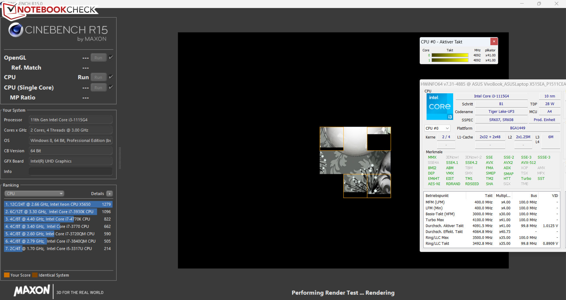Click the Prod. Einheit field in HWiNFO64
Viewport: 566px width, 300px height.
pyautogui.click(x=544, y=120)
